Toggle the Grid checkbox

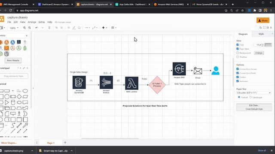238,44
